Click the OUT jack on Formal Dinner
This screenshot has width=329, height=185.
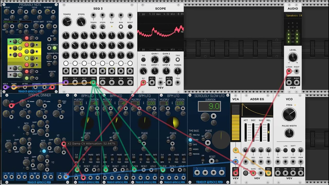[x=66, y=177]
